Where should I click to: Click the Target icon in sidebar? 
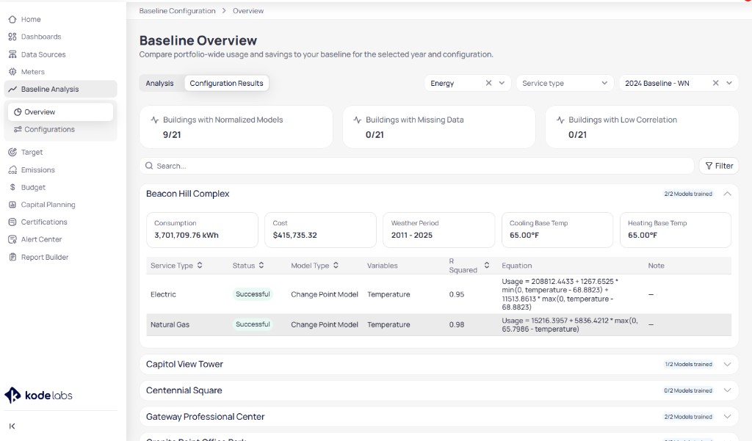click(x=12, y=153)
